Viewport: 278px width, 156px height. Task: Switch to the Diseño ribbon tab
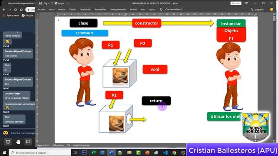point(73,10)
